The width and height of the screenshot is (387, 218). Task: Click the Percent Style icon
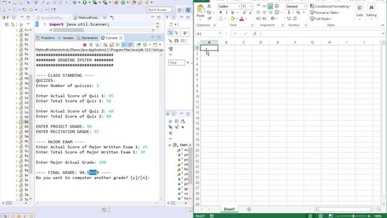[x=298, y=12]
